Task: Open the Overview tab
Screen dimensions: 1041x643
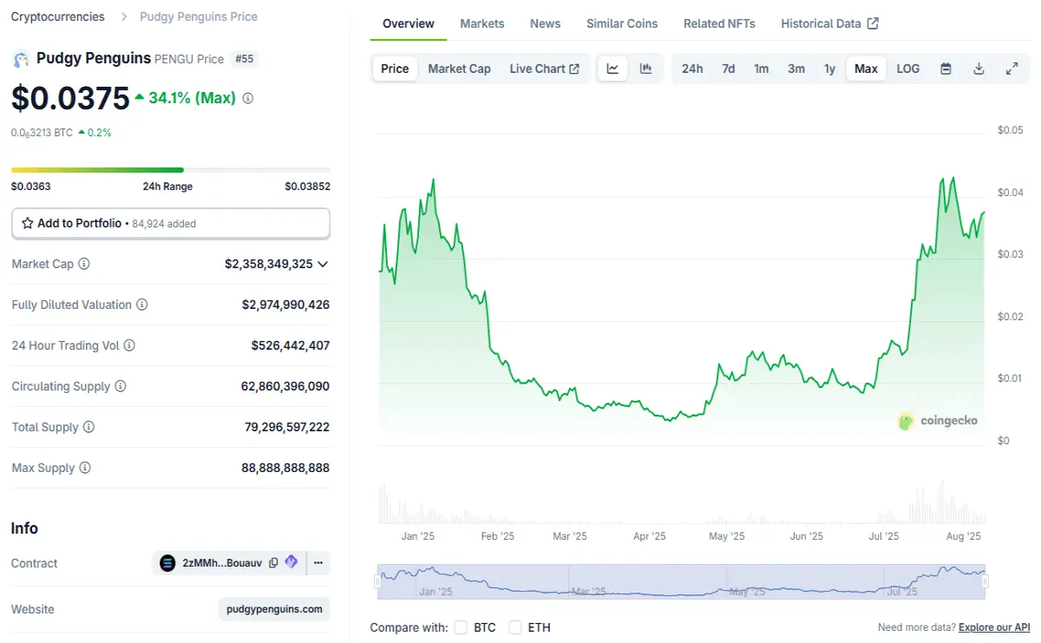Action: point(409,23)
